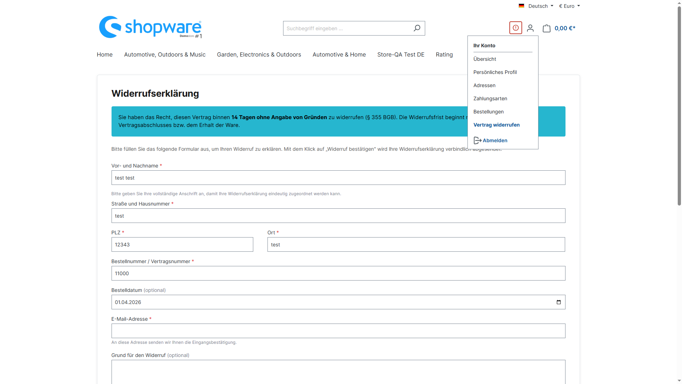The image size is (682, 384).
Task: Focus the Grund für den Widerruf textarea
Action: 338,372
